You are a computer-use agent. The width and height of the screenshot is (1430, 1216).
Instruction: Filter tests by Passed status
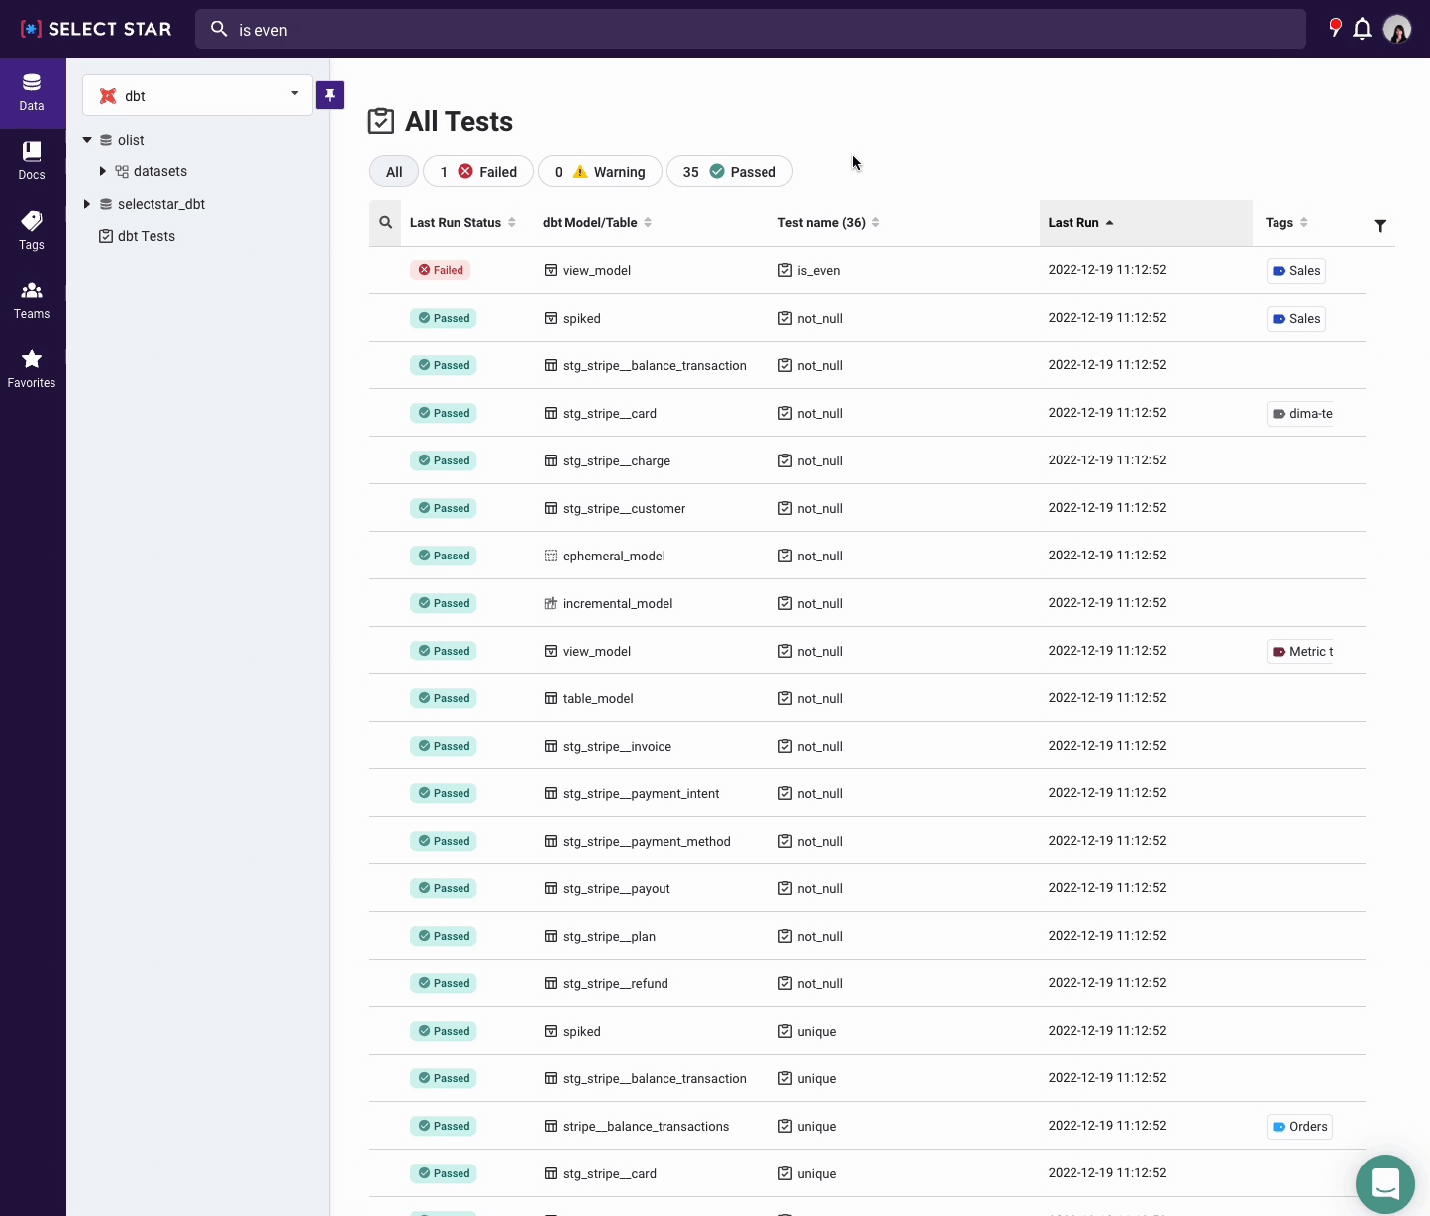click(x=730, y=172)
